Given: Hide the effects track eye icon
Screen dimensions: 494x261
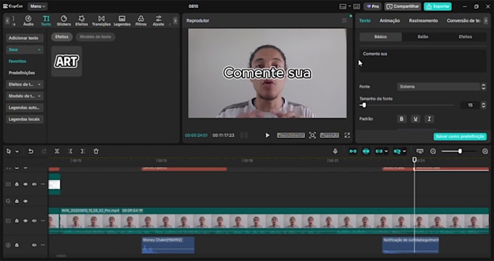Looking at the screenshot, I should point(25,201).
